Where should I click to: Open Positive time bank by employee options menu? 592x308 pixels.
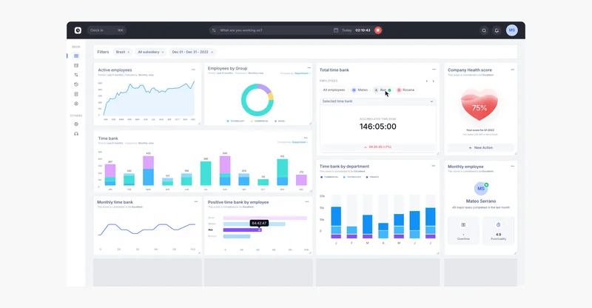tap(307, 202)
